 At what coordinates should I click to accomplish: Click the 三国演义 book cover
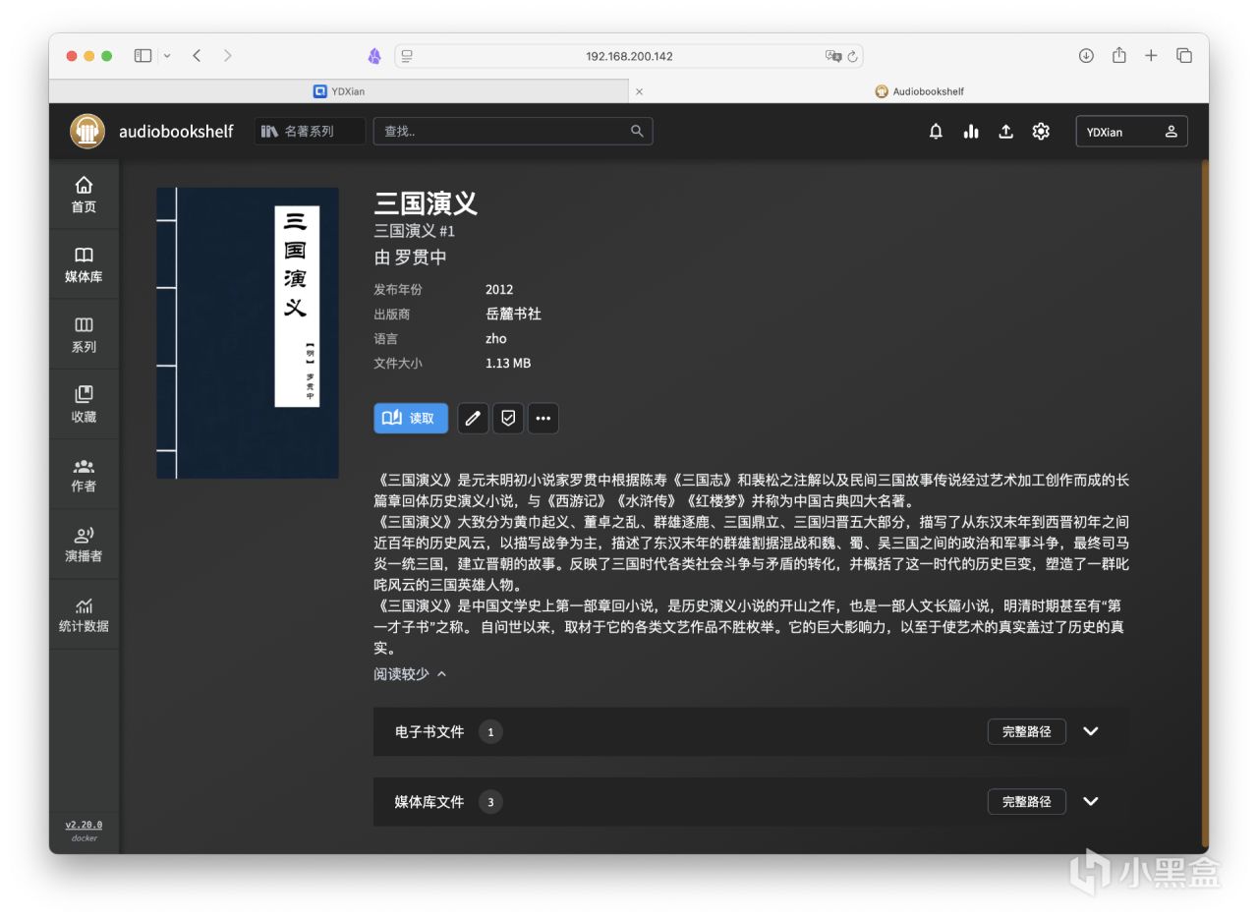(248, 333)
